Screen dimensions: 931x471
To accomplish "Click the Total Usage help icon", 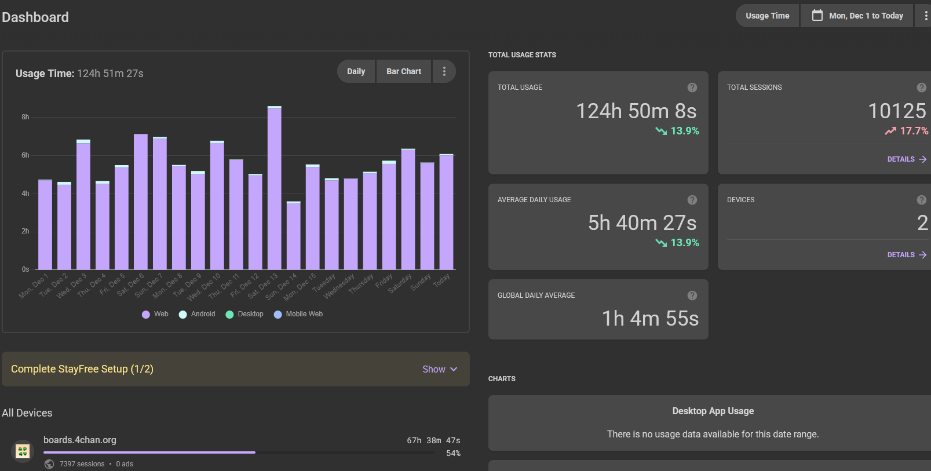I will [692, 87].
